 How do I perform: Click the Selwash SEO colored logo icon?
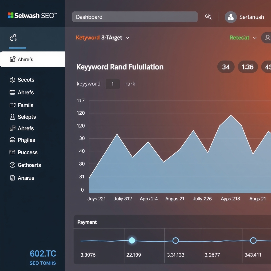(11, 15)
